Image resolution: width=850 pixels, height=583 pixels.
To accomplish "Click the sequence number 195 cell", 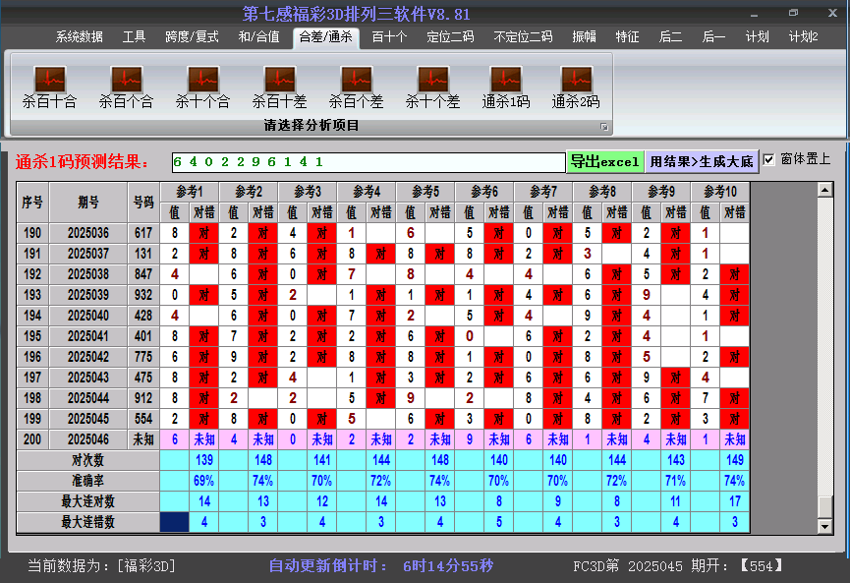I will pyautogui.click(x=32, y=336).
